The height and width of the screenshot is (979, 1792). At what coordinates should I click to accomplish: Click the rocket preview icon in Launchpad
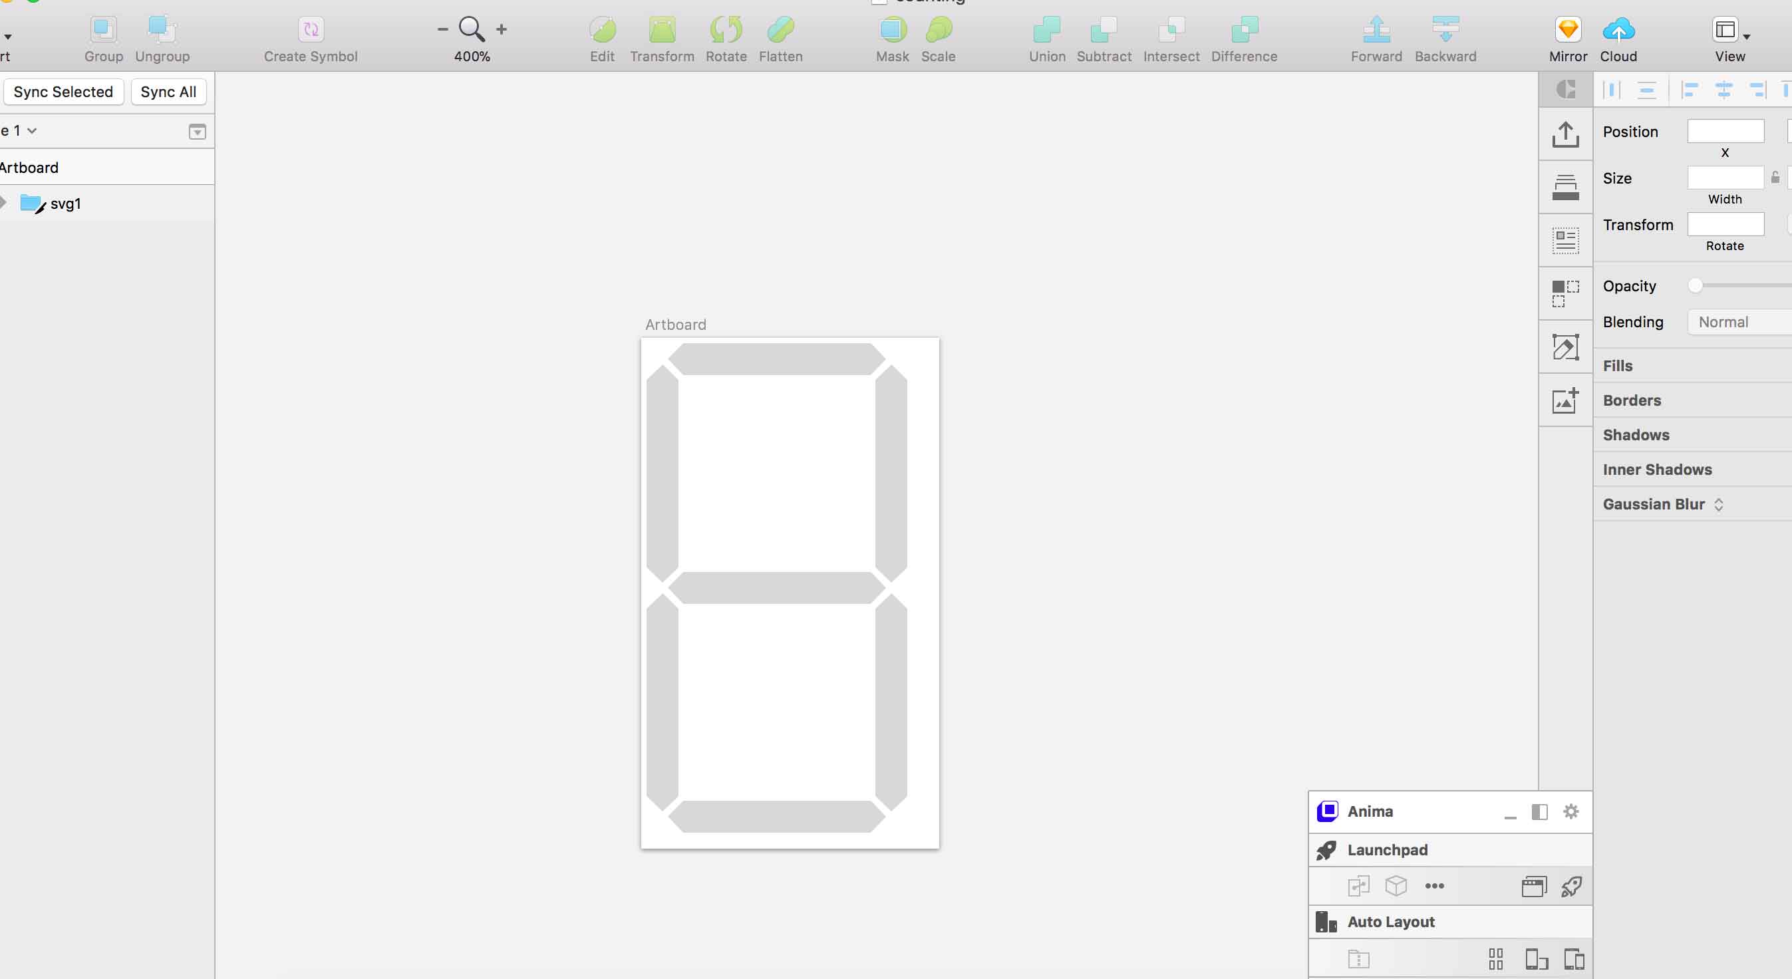click(1570, 886)
